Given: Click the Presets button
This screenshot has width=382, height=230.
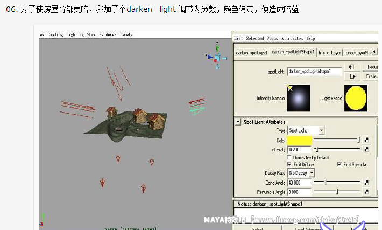Looking at the screenshot, I should [x=372, y=76].
